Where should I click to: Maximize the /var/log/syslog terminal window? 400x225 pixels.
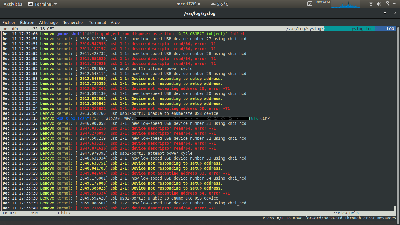click(x=385, y=13)
